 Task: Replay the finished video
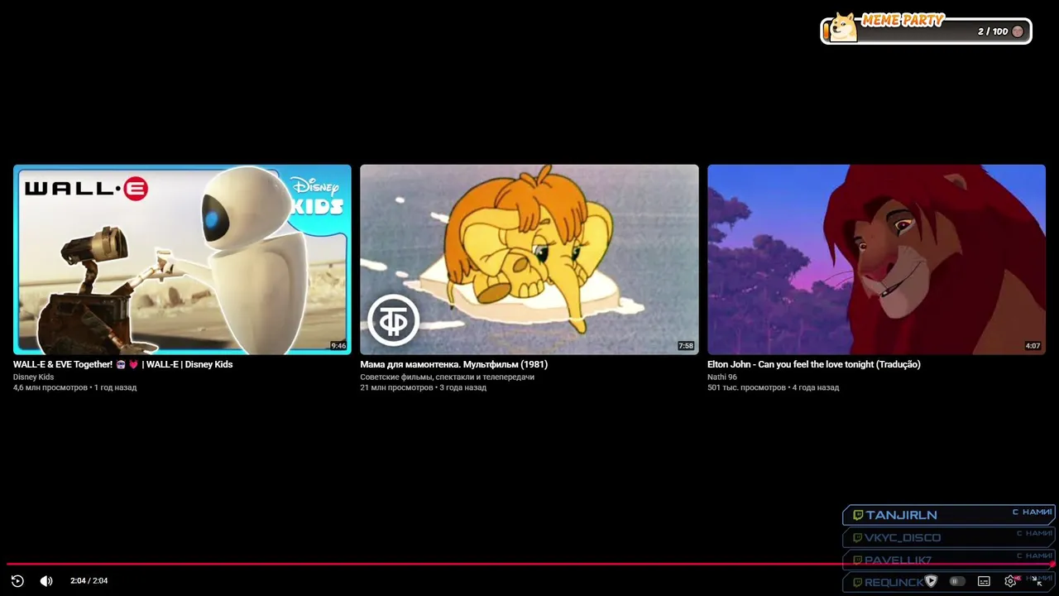coord(17,581)
